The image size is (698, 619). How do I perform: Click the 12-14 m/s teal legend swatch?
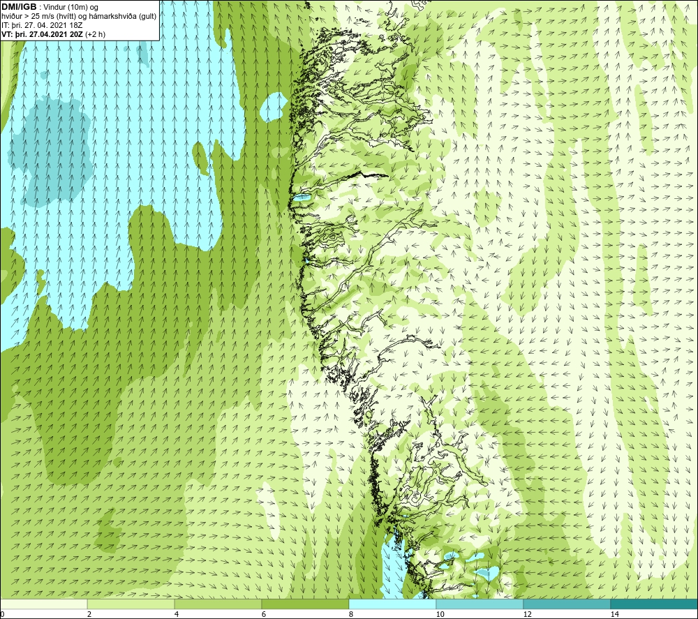[567, 604]
